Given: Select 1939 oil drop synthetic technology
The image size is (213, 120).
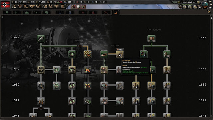Looking at the screenshot, I should click(136, 85).
